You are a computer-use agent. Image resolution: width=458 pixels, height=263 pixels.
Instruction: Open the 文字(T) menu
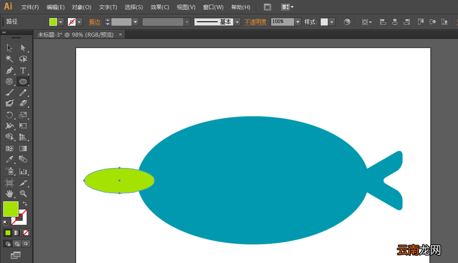[x=108, y=7]
